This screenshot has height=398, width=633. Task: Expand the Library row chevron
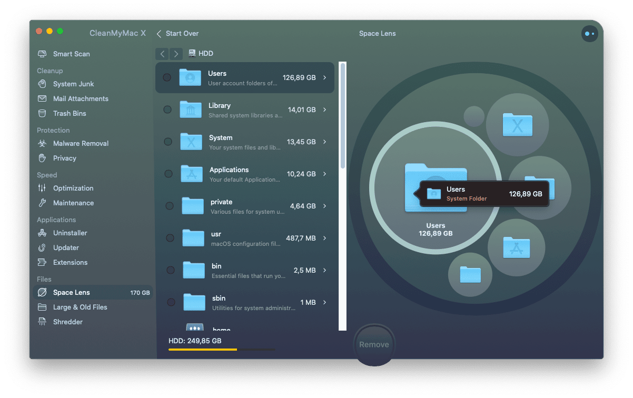click(x=325, y=110)
